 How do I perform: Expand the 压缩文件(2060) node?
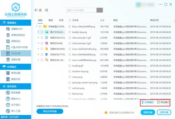(x=38, y=49)
